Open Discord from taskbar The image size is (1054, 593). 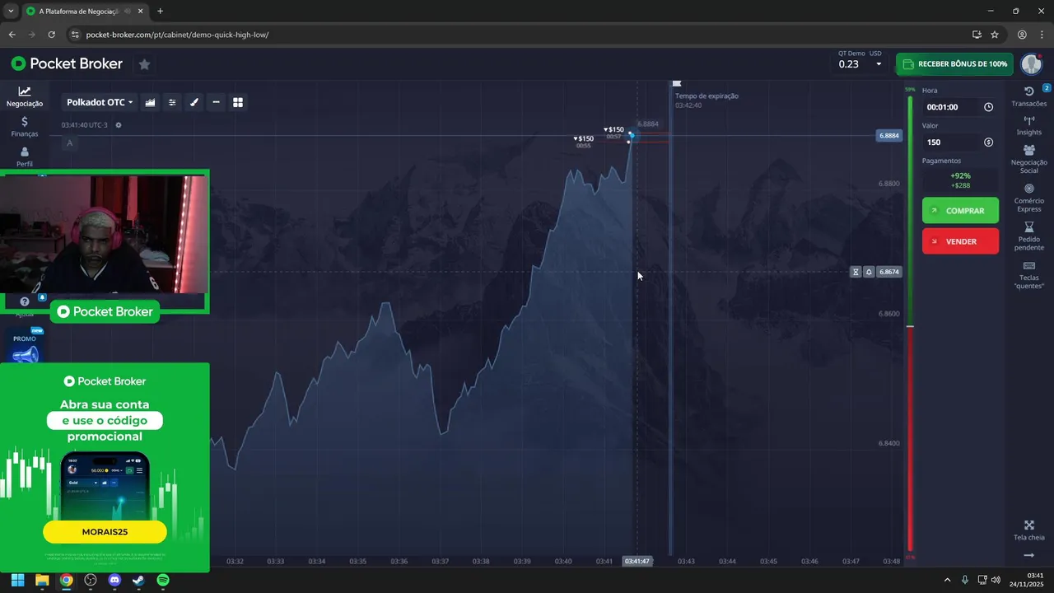(x=114, y=580)
